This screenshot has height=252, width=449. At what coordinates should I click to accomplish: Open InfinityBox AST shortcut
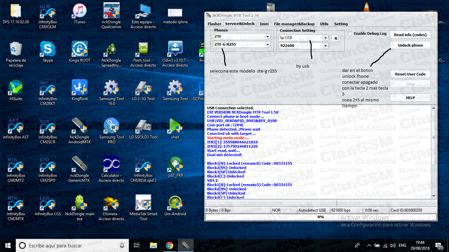[16, 129]
